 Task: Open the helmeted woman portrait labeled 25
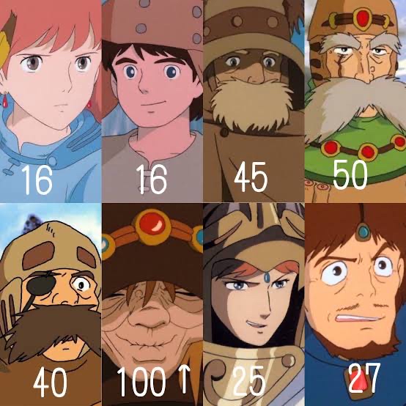coord(254,305)
